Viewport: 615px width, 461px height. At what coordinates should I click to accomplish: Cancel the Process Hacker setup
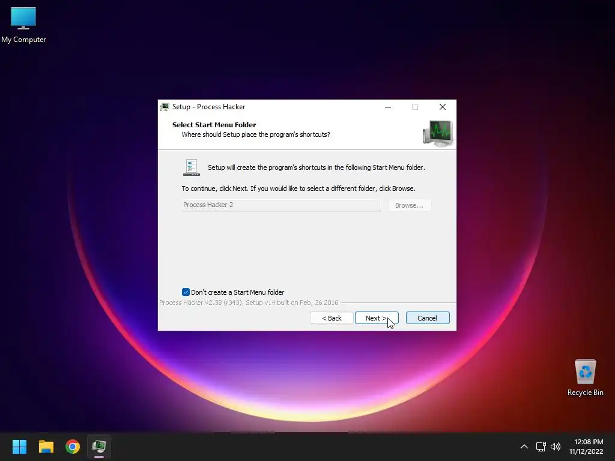click(x=428, y=318)
